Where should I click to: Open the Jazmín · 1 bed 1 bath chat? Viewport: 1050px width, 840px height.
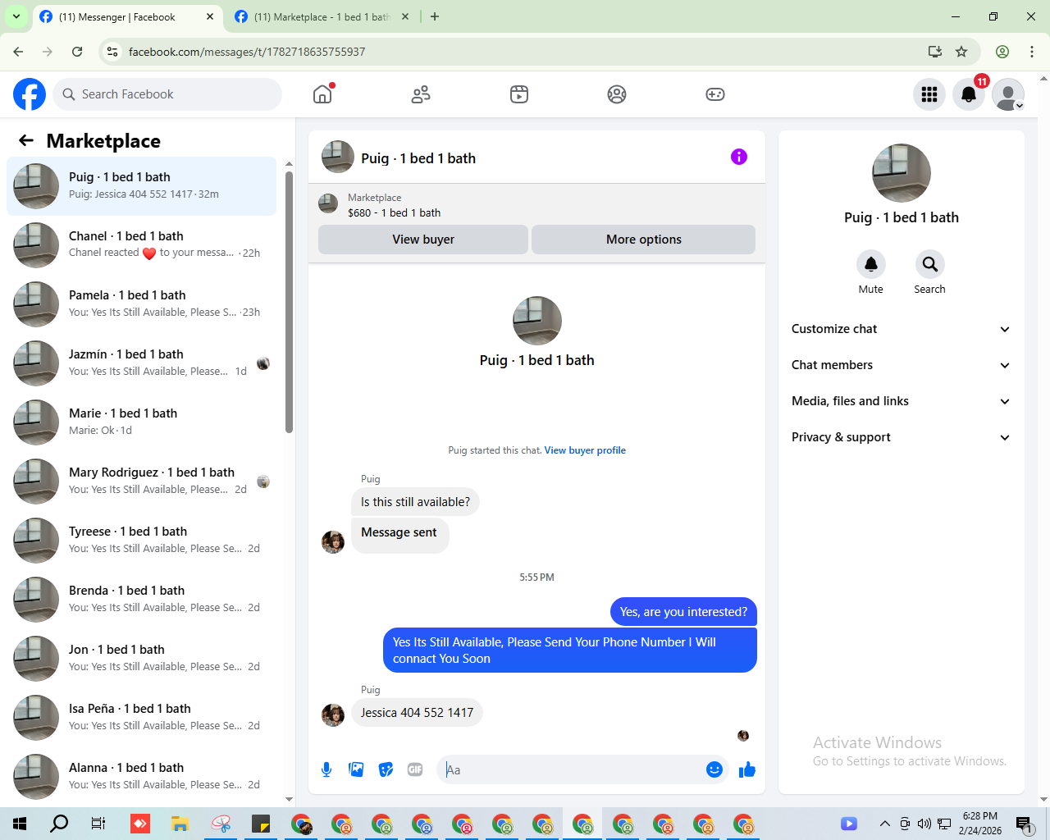pos(141,363)
